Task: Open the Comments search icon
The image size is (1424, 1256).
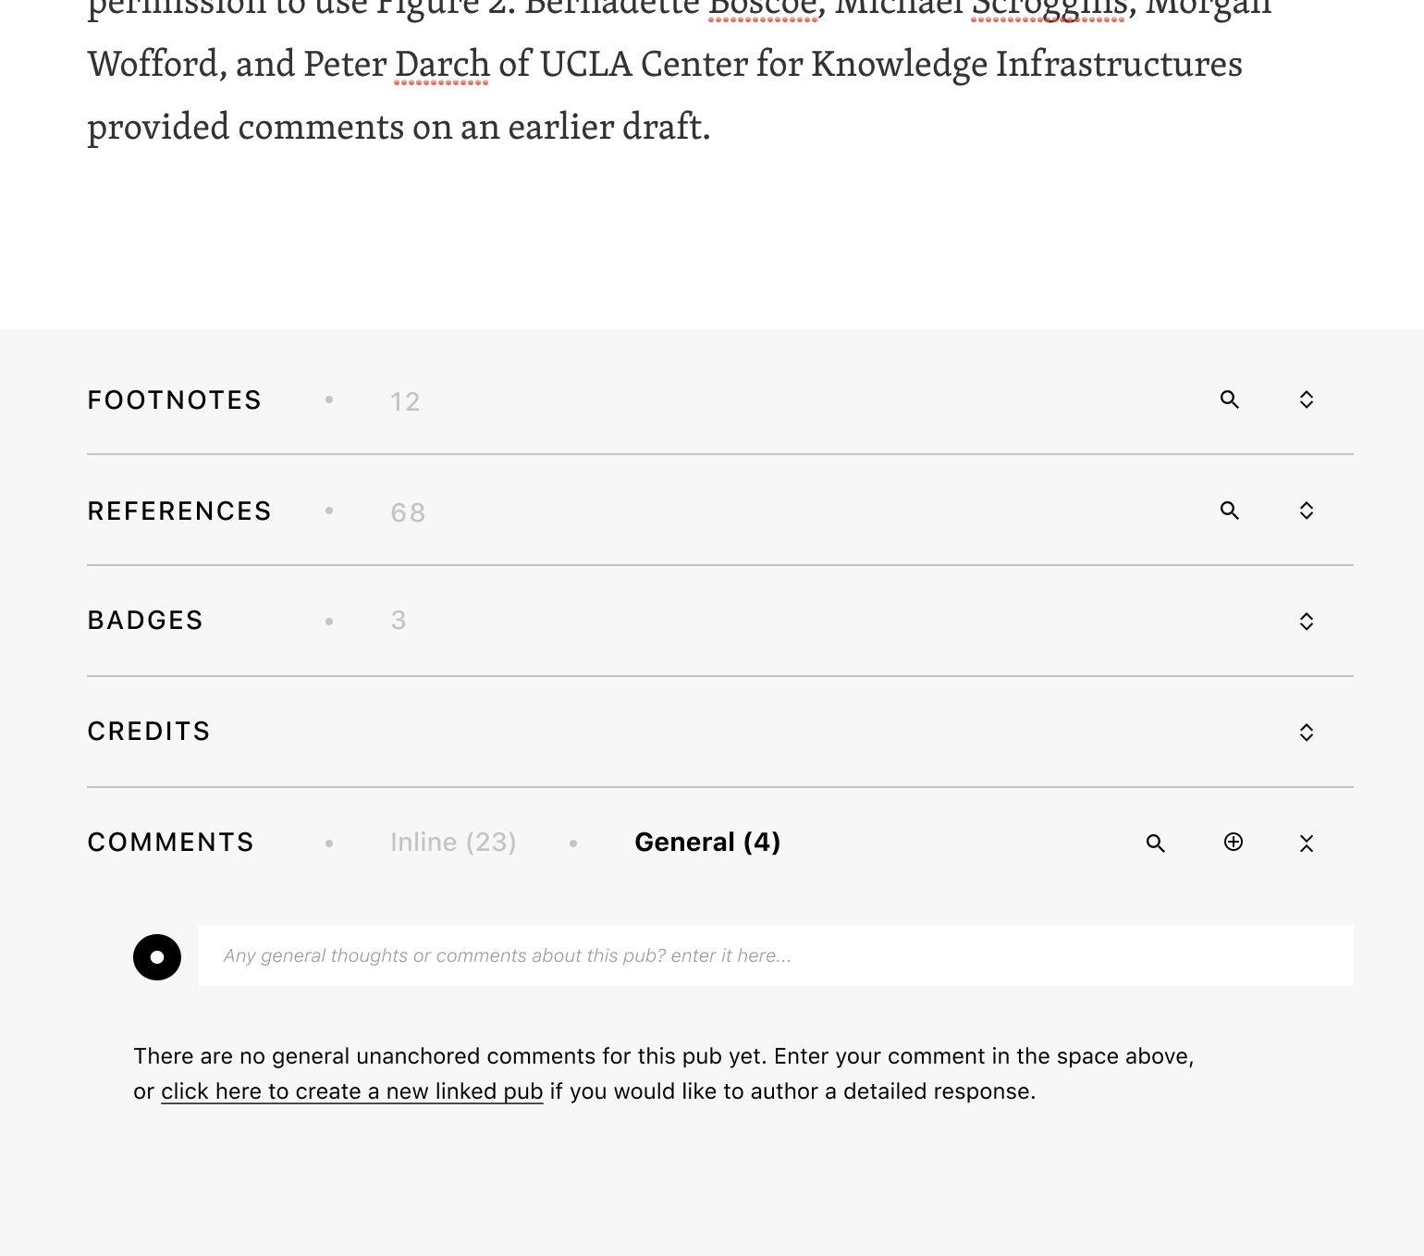Action: [1155, 843]
